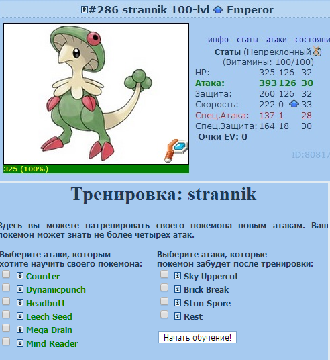Switch to the атаки tab

[276, 40]
